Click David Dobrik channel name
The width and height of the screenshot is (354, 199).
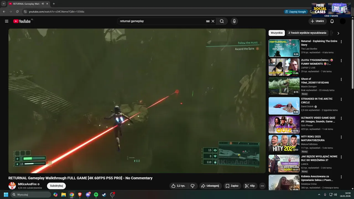307,106
